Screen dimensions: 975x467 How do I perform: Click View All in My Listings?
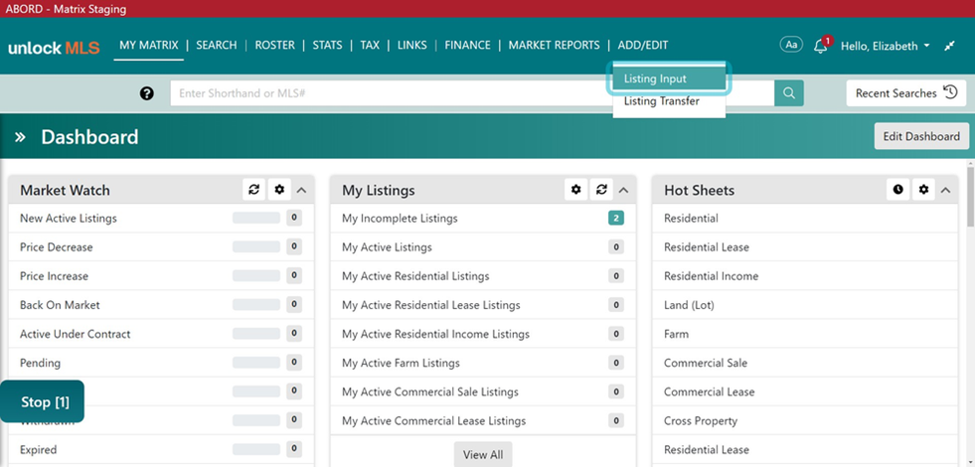[x=483, y=454]
